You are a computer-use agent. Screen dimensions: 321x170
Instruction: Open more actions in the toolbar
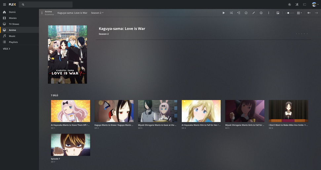click(268, 13)
